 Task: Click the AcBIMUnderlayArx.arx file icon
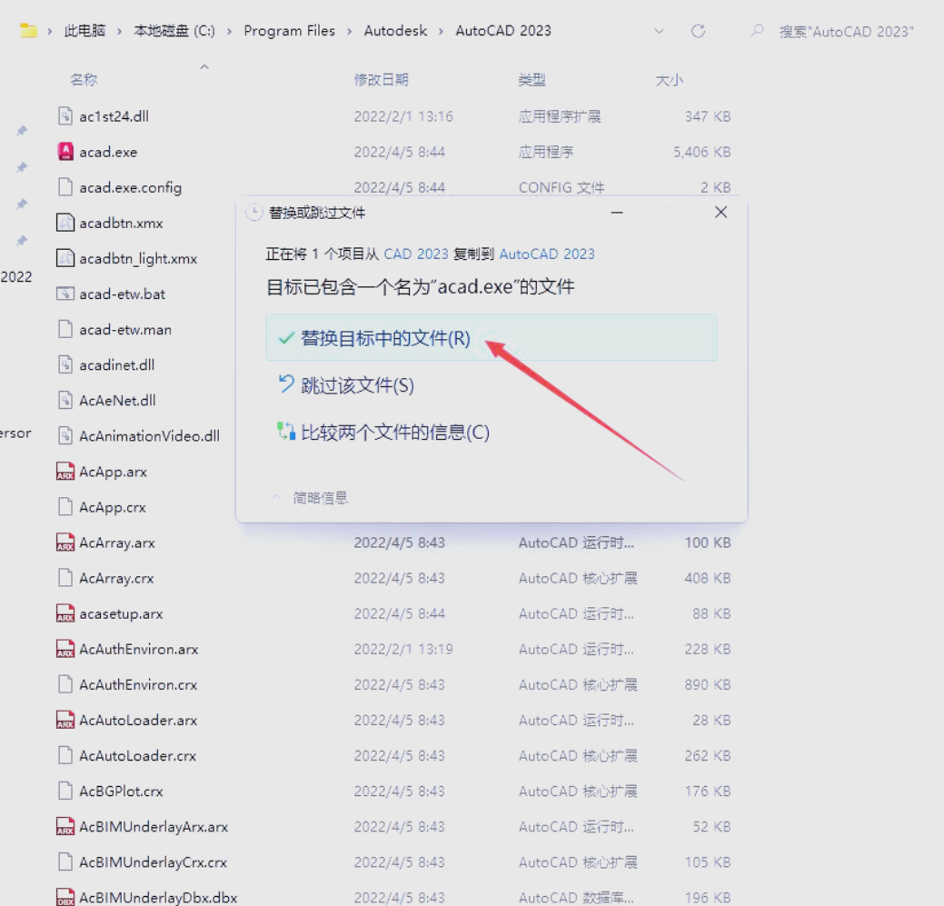tap(65, 826)
